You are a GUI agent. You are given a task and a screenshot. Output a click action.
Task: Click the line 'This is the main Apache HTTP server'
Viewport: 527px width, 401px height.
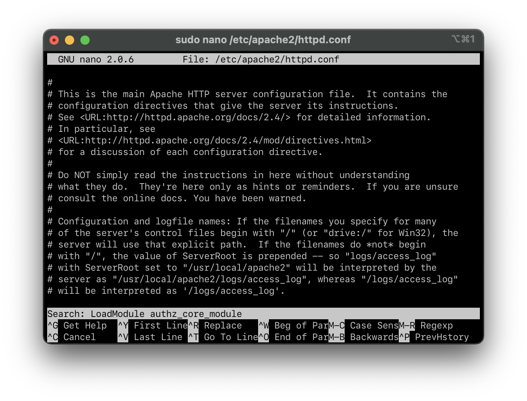pos(247,94)
